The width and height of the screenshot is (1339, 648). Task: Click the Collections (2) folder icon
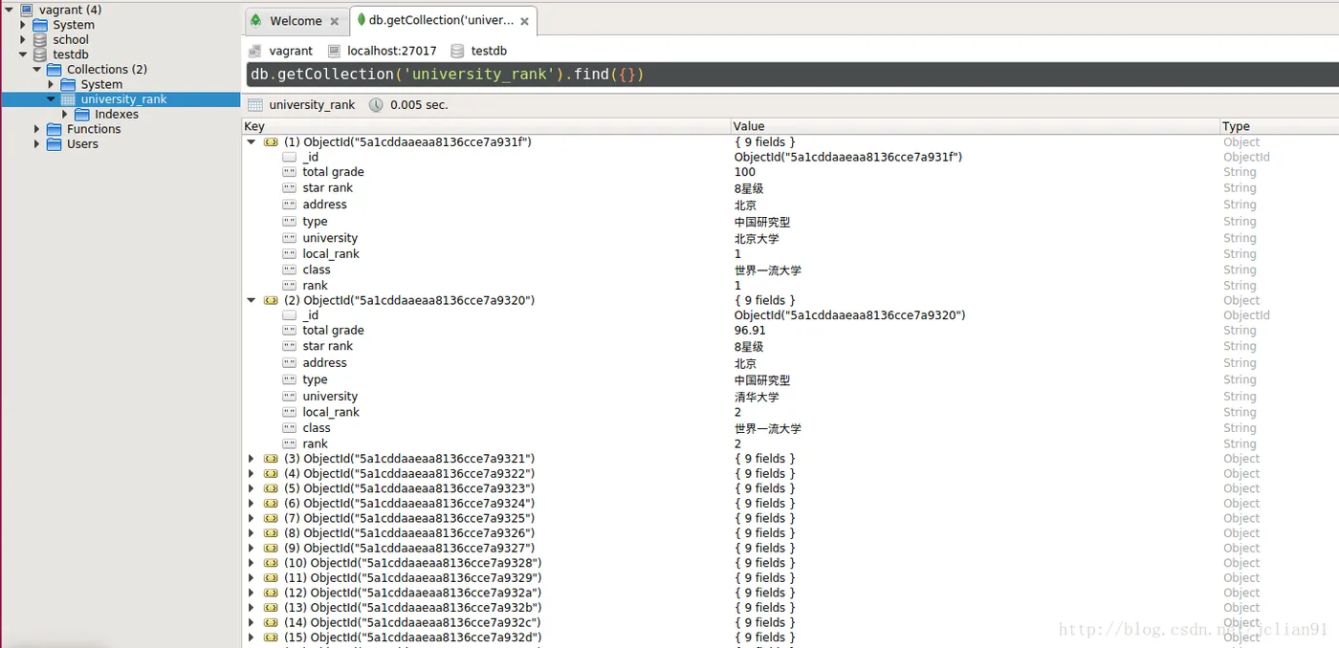54,69
